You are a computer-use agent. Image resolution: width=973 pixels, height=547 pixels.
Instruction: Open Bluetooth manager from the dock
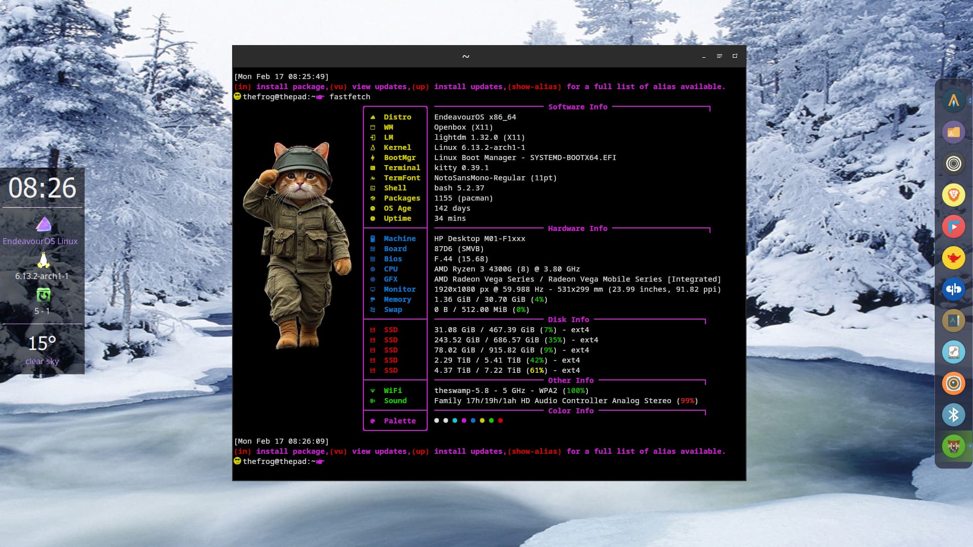click(x=953, y=415)
